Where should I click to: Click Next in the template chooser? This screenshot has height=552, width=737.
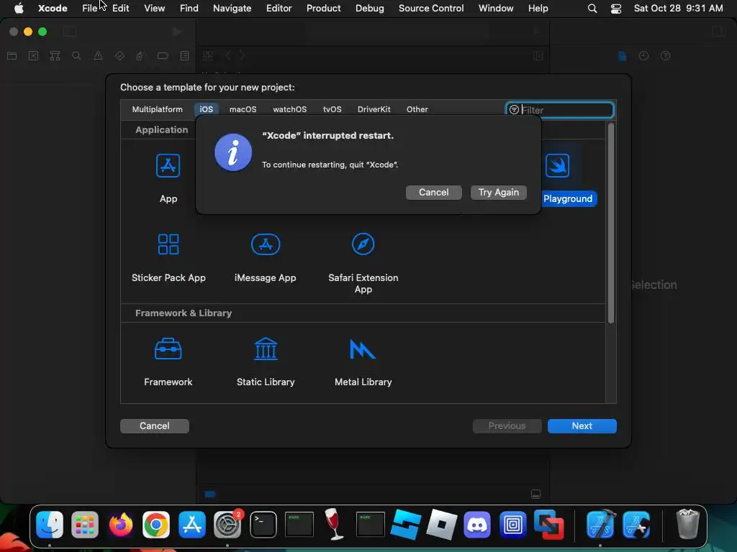pyautogui.click(x=582, y=425)
